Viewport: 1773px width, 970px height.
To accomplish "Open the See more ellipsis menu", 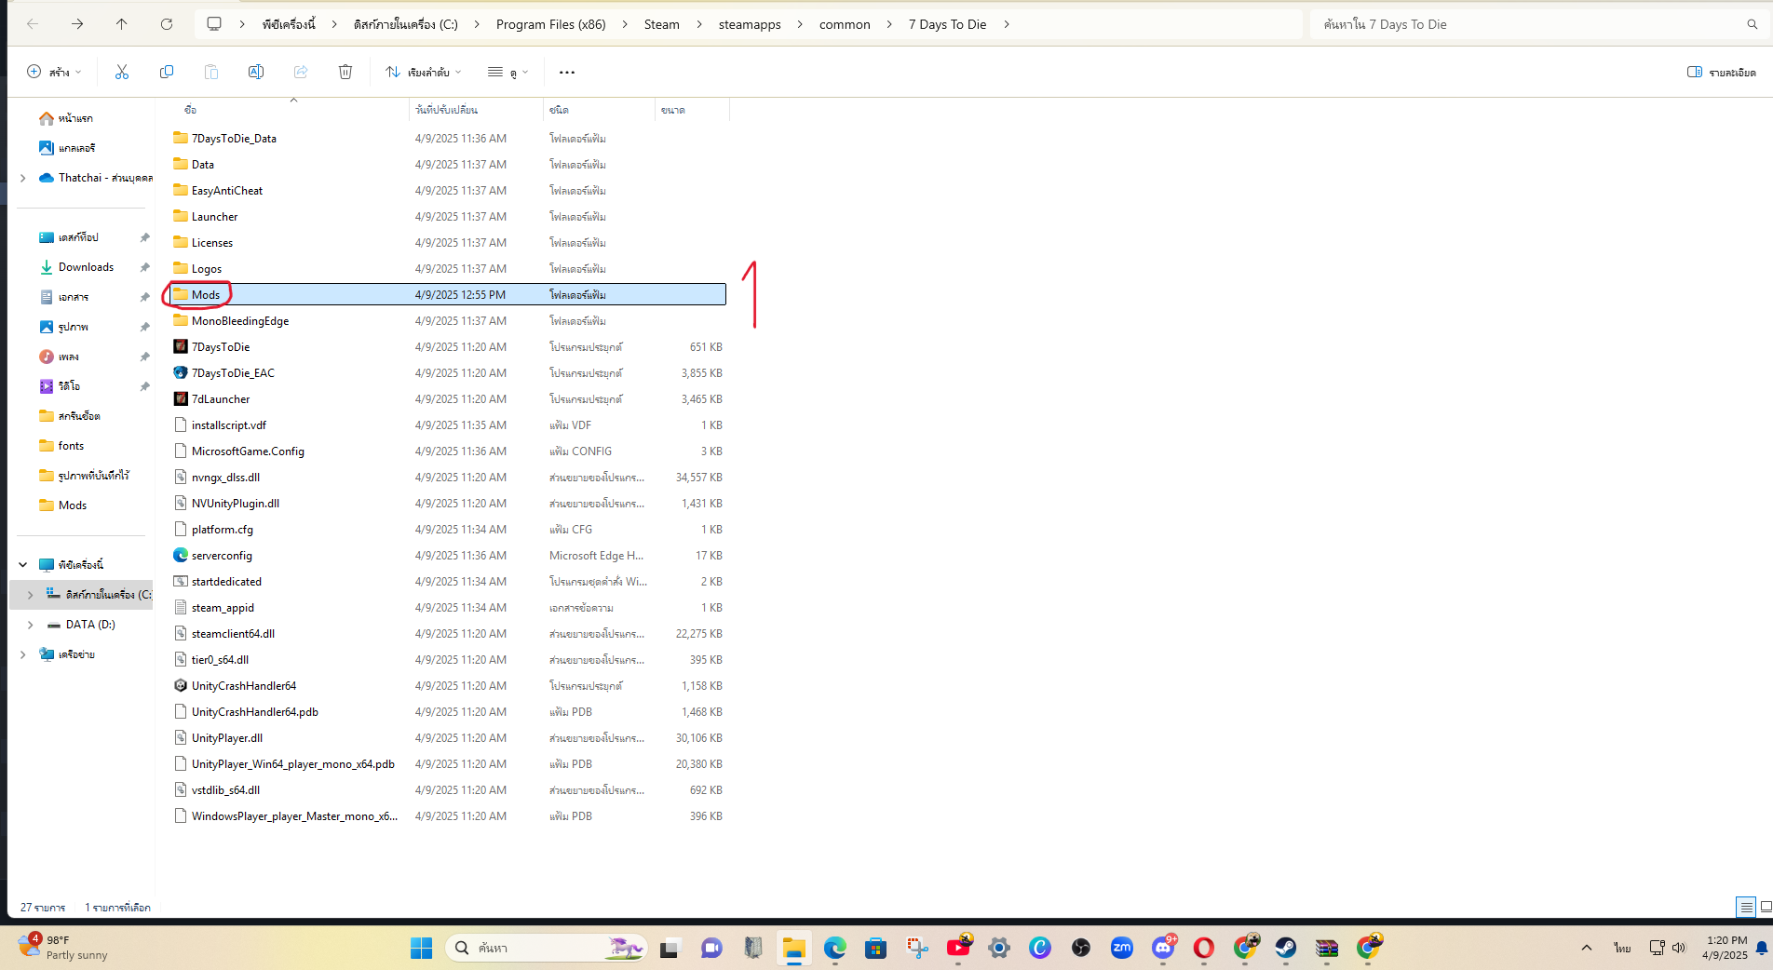I will [x=567, y=72].
